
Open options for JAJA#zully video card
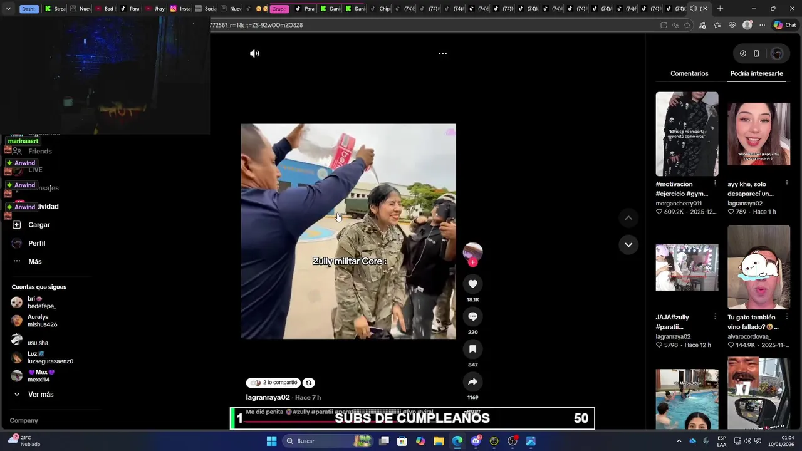pos(715,317)
